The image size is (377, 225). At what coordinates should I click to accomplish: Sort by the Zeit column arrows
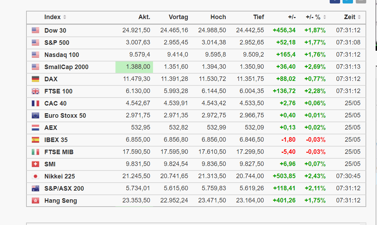[x=359, y=17]
